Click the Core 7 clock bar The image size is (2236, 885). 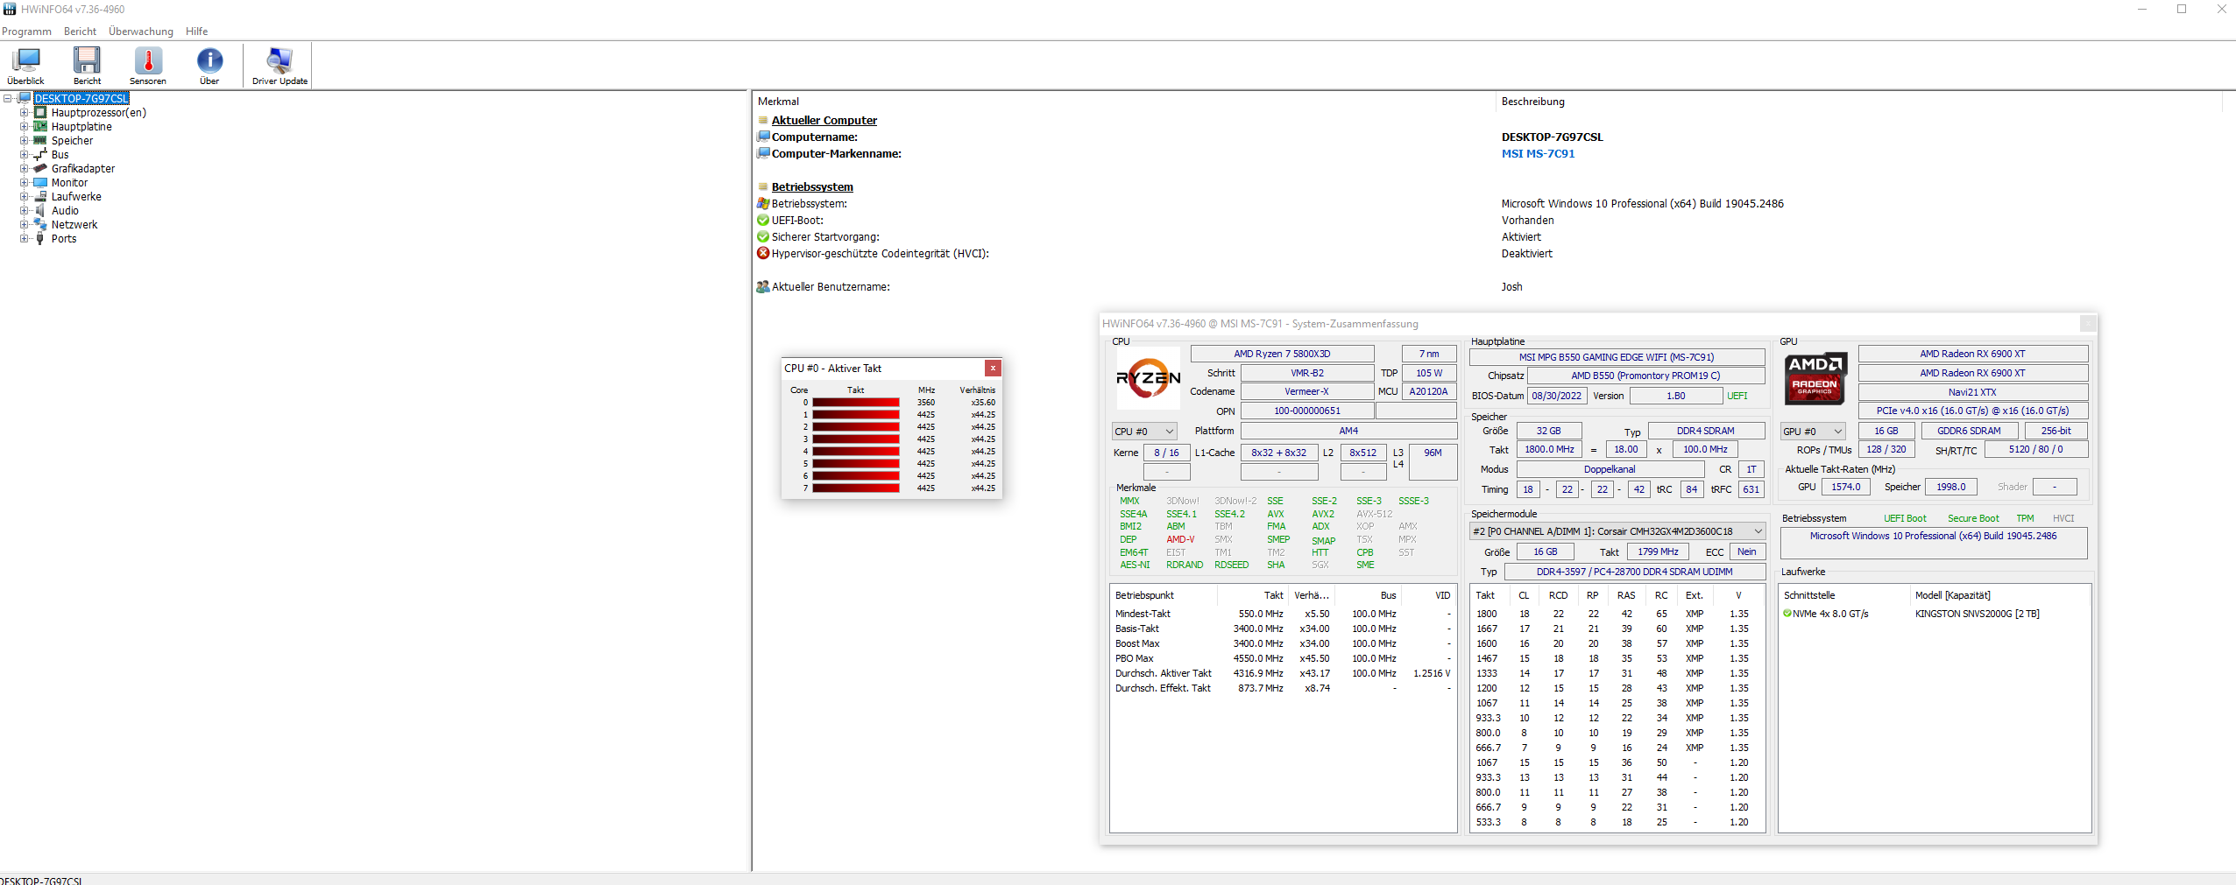855,488
